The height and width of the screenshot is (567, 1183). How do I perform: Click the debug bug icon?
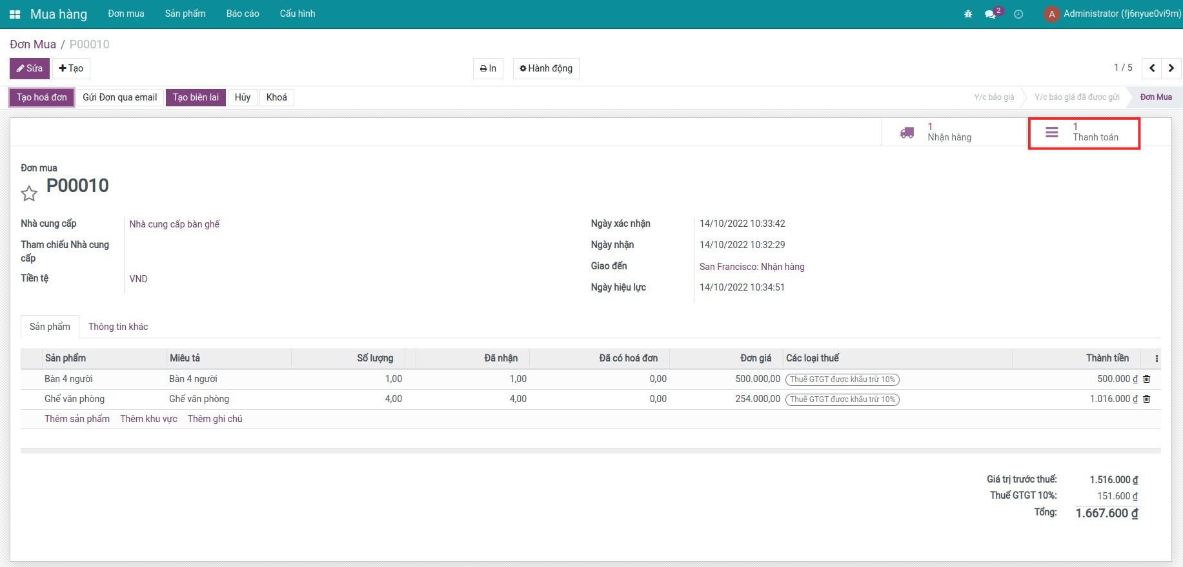click(968, 14)
